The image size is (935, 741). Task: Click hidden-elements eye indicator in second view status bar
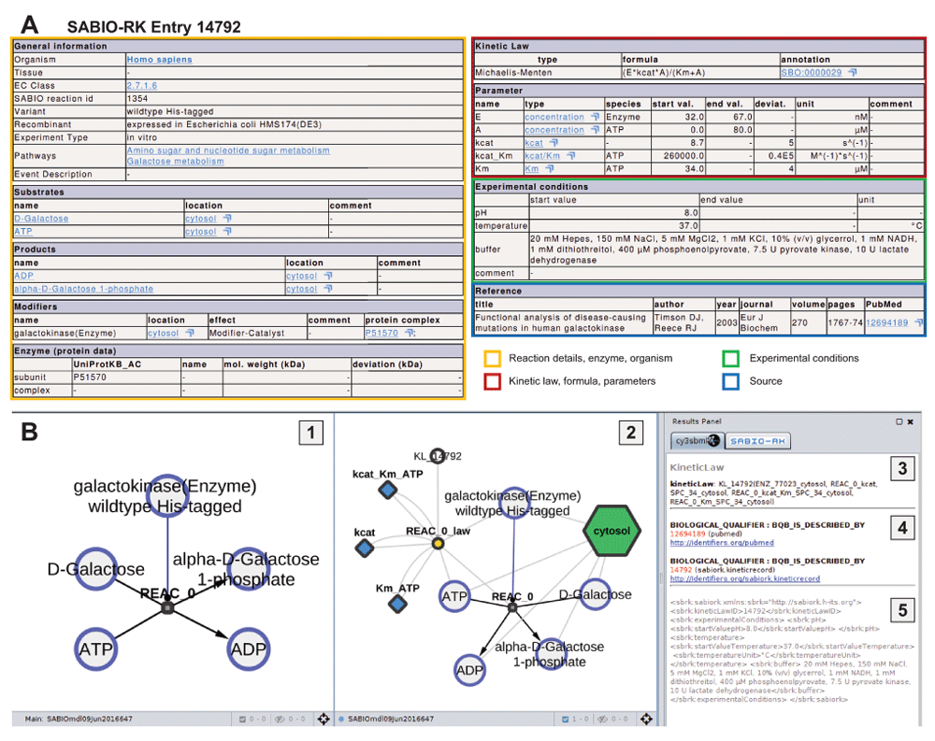pyautogui.click(x=613, y=719)
